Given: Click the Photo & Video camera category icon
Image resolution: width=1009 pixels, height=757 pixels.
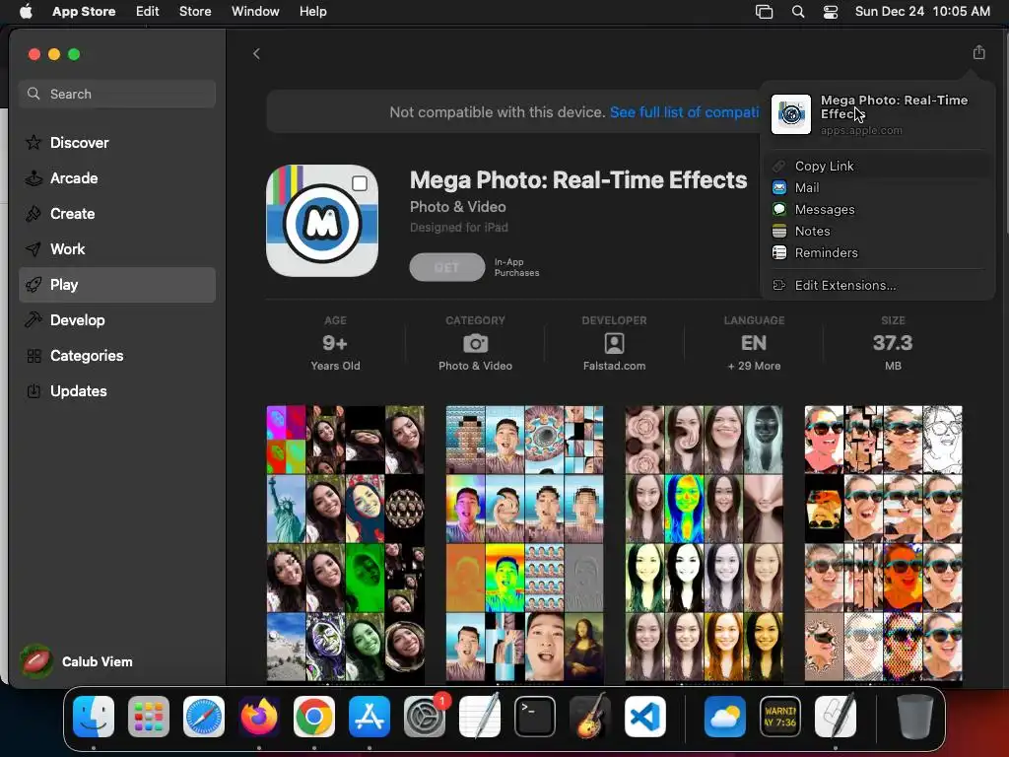Looking at the screenshot, I should (476, 343).
